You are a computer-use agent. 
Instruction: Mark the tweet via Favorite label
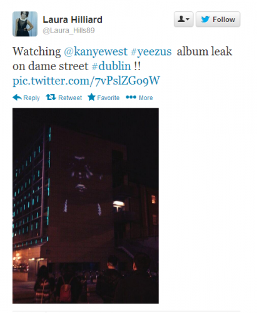108,98
